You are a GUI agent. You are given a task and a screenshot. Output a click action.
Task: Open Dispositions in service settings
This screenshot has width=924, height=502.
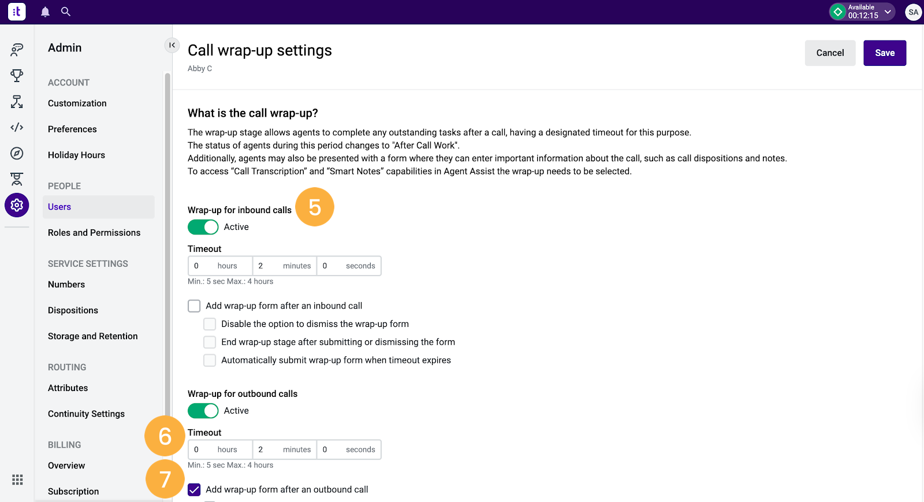point(73,310)
